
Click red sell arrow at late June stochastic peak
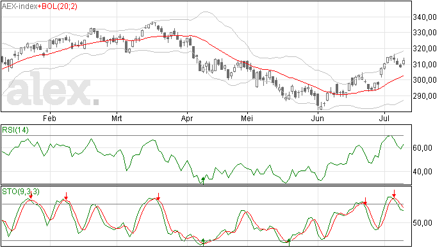point(365,201)
